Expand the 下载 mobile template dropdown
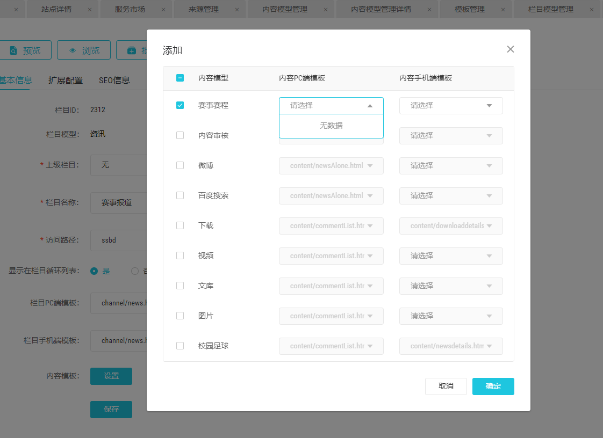 [451, 226]
